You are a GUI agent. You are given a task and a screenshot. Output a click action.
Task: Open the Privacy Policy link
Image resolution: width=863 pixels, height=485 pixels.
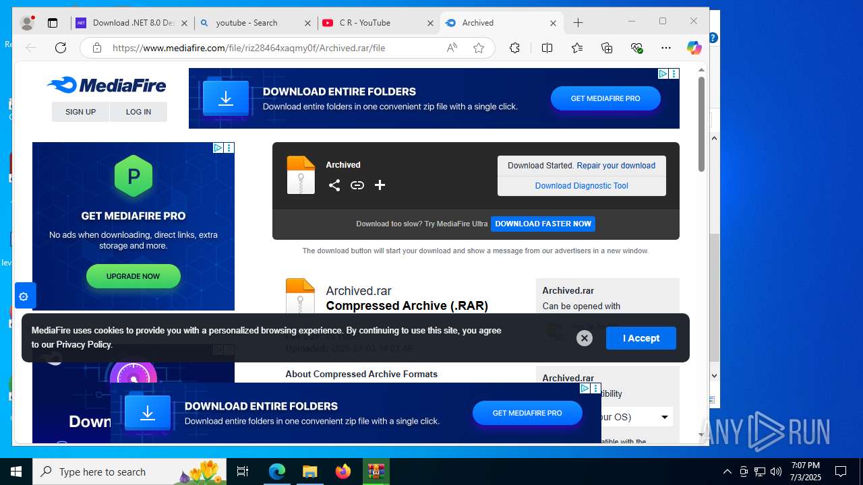[x=84, y=345]
